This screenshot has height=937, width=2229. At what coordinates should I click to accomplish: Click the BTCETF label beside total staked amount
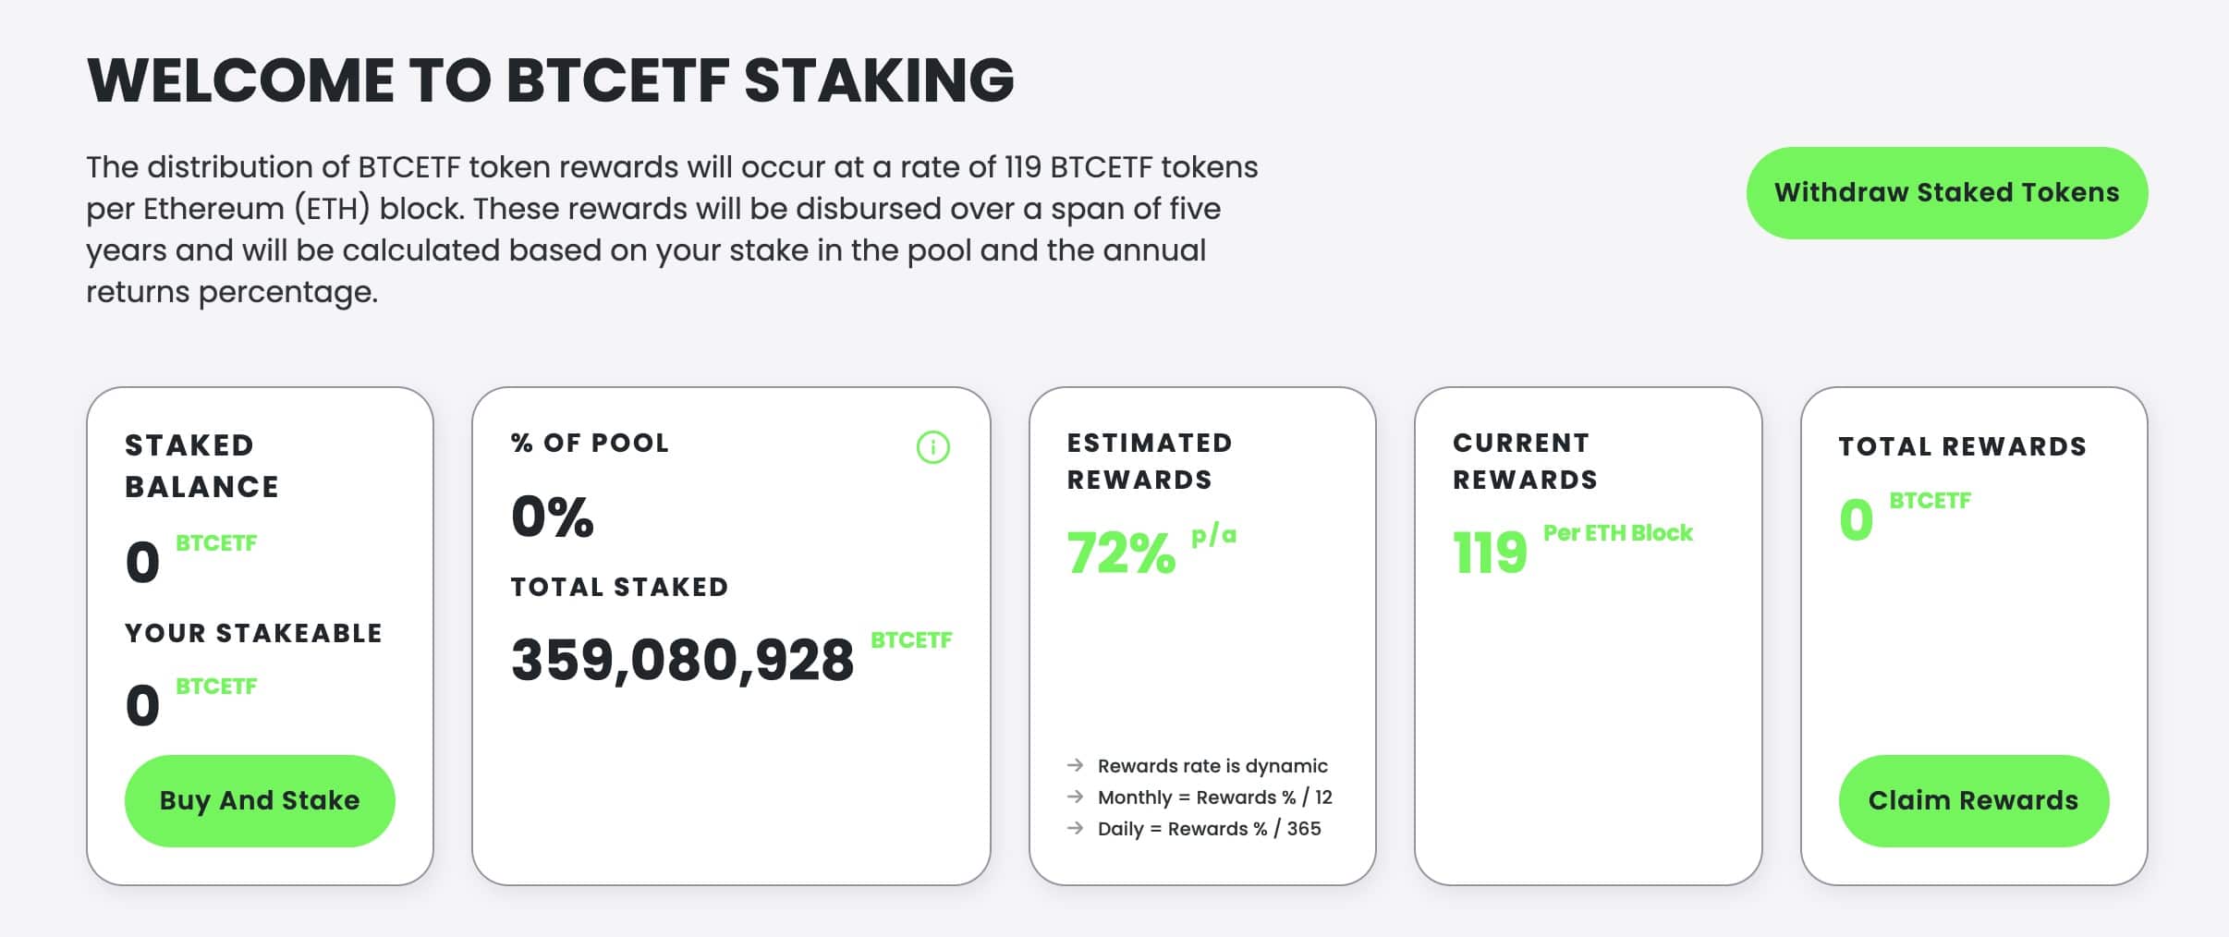[x=911, y=640]
